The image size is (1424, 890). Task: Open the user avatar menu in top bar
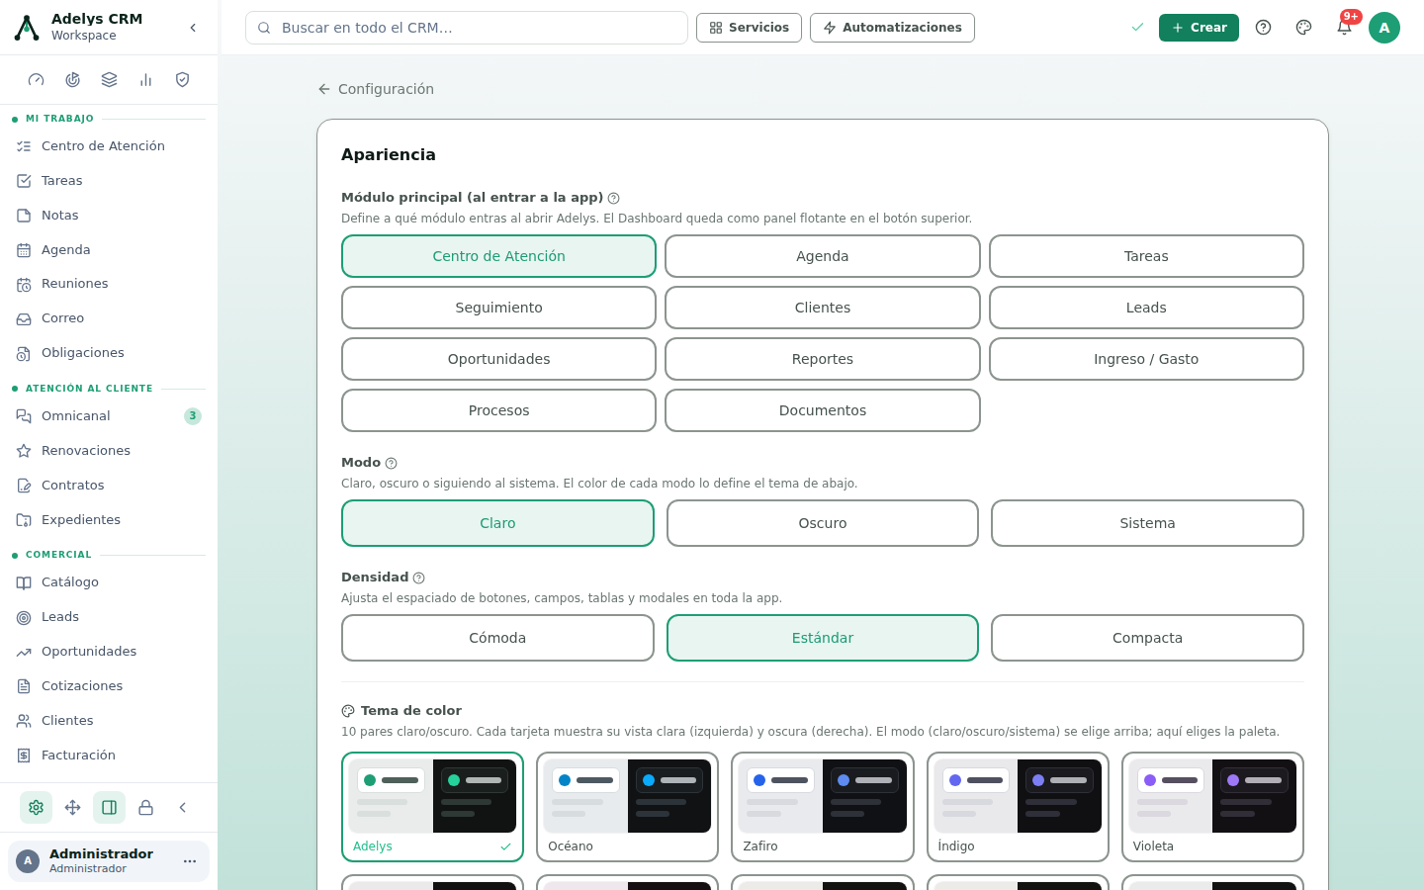[x=1384, y=28]
